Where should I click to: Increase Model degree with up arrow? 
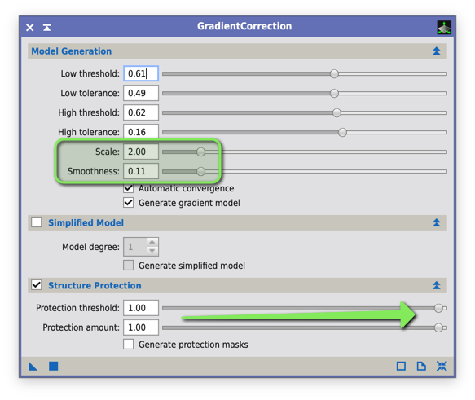tap(152, 242)
